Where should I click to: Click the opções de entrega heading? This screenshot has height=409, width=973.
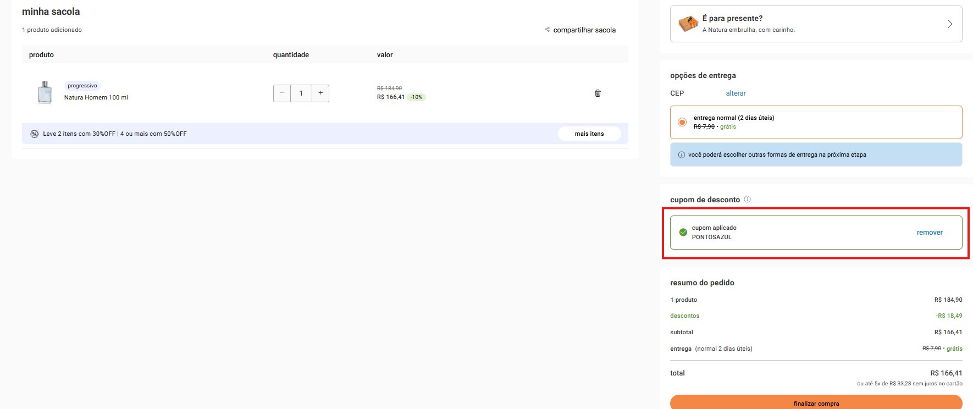point(703,75)
